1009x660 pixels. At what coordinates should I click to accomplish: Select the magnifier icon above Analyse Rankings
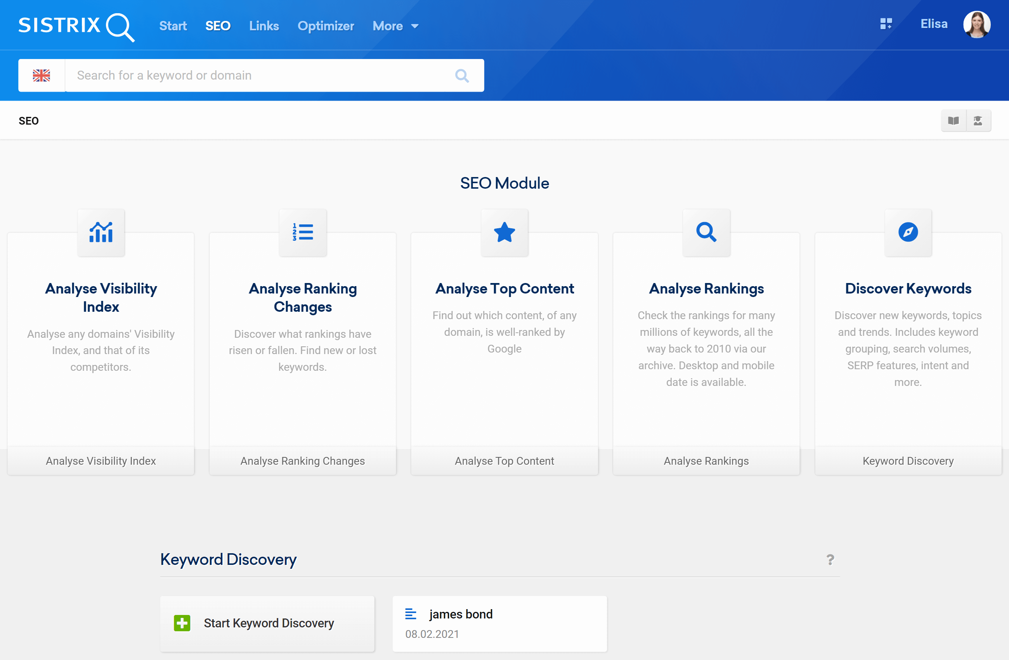706,232
